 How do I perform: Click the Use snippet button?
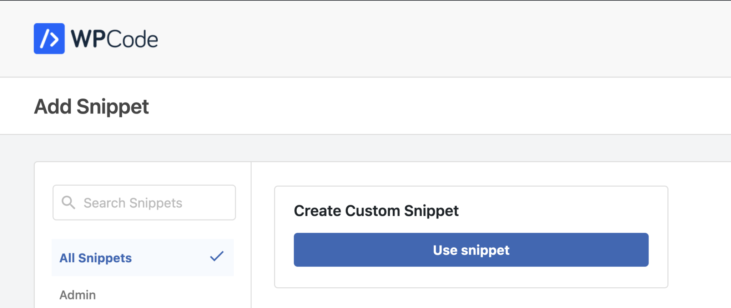tap(471, 250)
